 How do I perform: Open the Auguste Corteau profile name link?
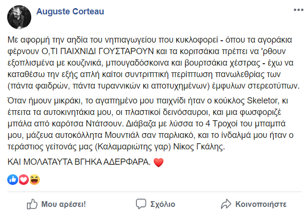tap(70, 11)
